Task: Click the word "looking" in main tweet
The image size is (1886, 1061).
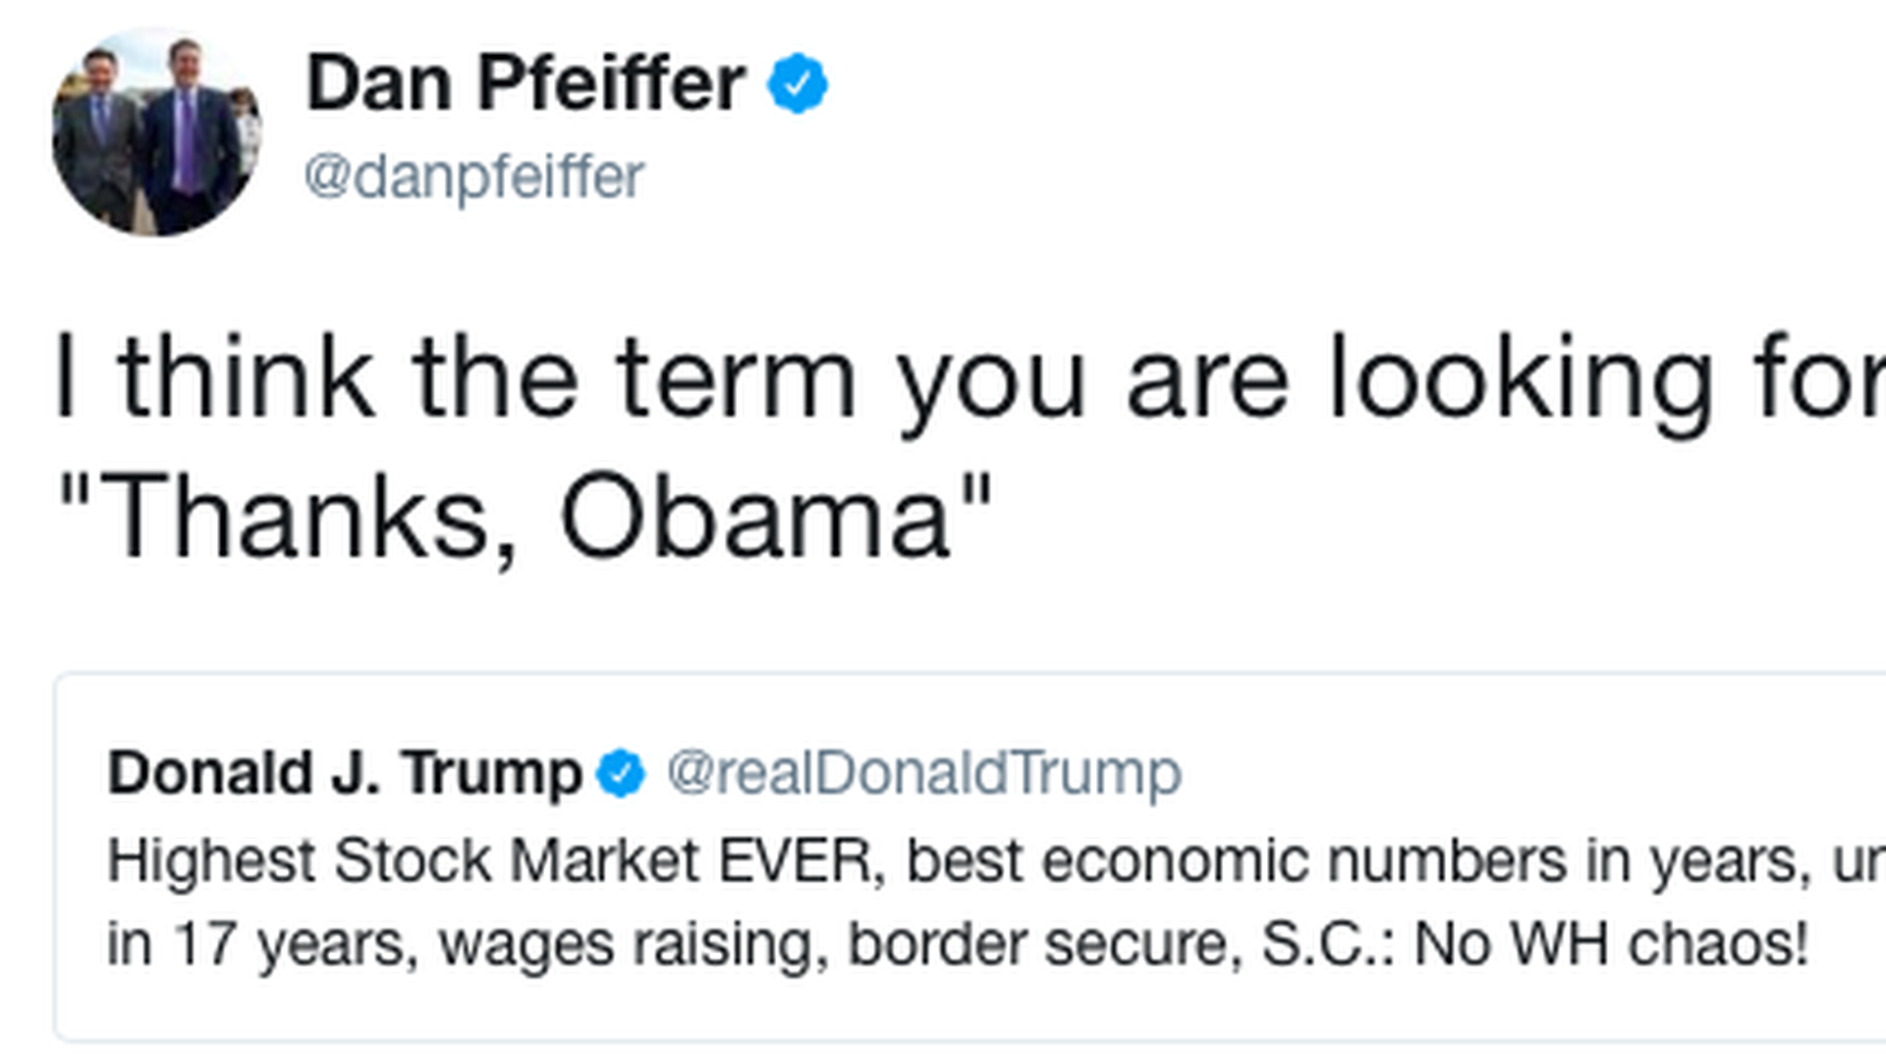Action: coord(1521,378)
